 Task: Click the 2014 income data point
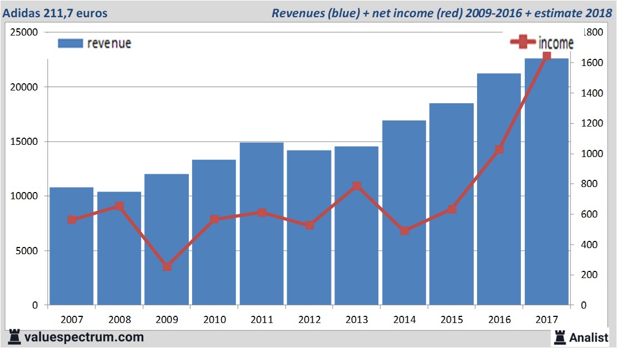point(404,231)
